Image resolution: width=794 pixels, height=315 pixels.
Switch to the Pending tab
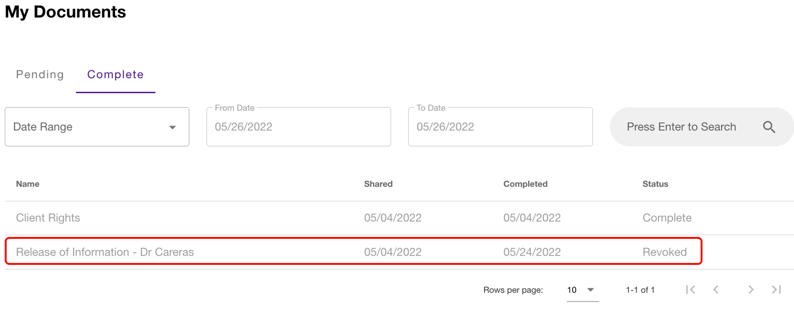pos(40,75)
